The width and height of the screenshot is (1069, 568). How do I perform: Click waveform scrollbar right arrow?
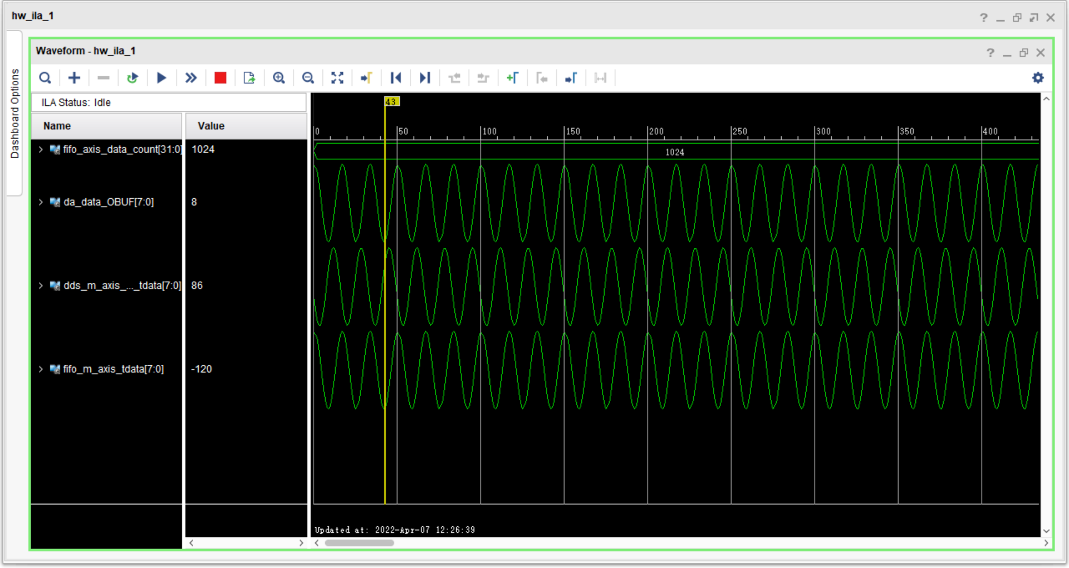pos(1046,543)
